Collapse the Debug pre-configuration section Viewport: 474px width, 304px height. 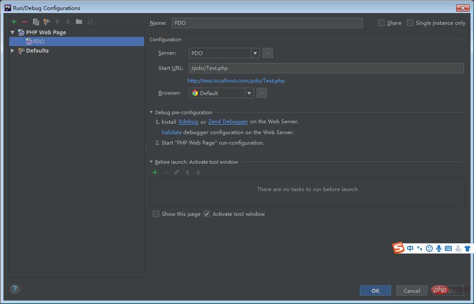(151, 112)
